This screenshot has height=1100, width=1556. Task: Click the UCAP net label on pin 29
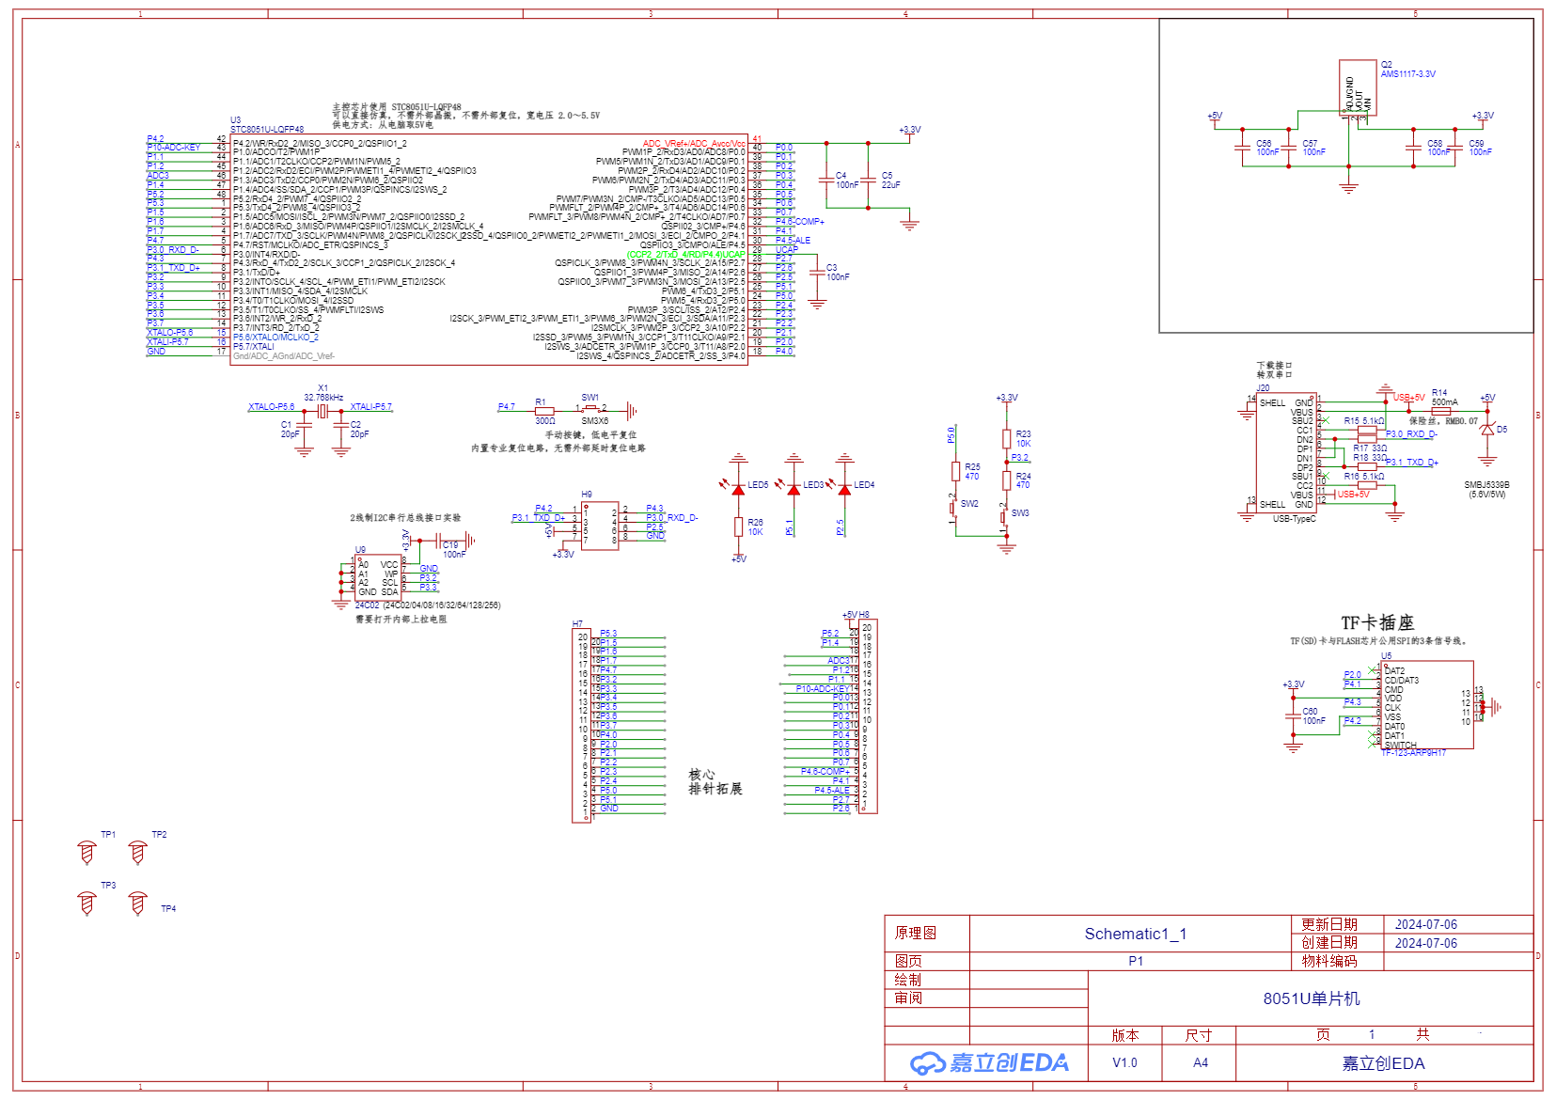point(786,250)
